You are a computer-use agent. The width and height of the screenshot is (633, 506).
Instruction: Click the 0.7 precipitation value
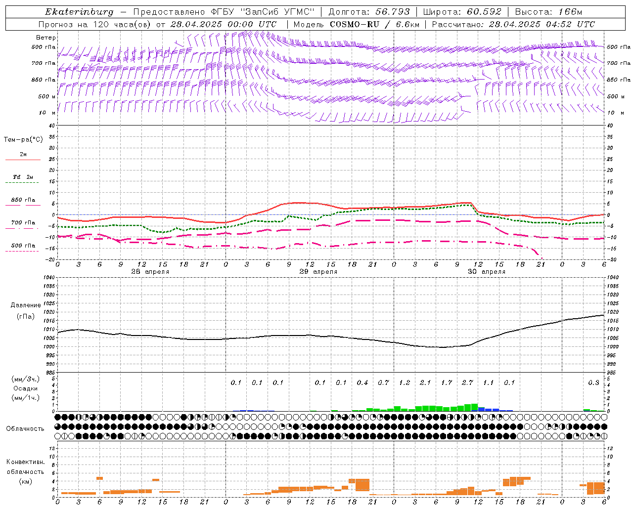pos(383,382)
